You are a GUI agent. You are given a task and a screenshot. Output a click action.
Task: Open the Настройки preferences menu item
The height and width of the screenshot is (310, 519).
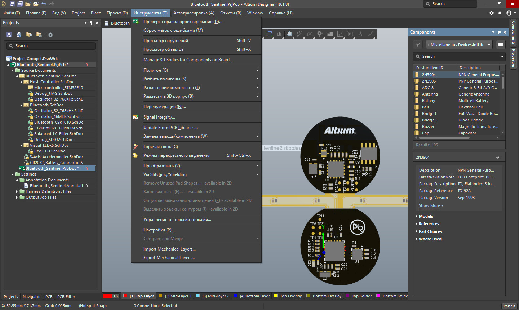(196, 230)
